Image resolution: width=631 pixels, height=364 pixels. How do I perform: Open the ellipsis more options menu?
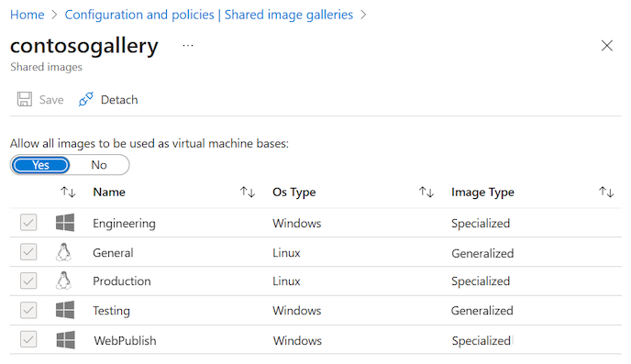point(188,46)
